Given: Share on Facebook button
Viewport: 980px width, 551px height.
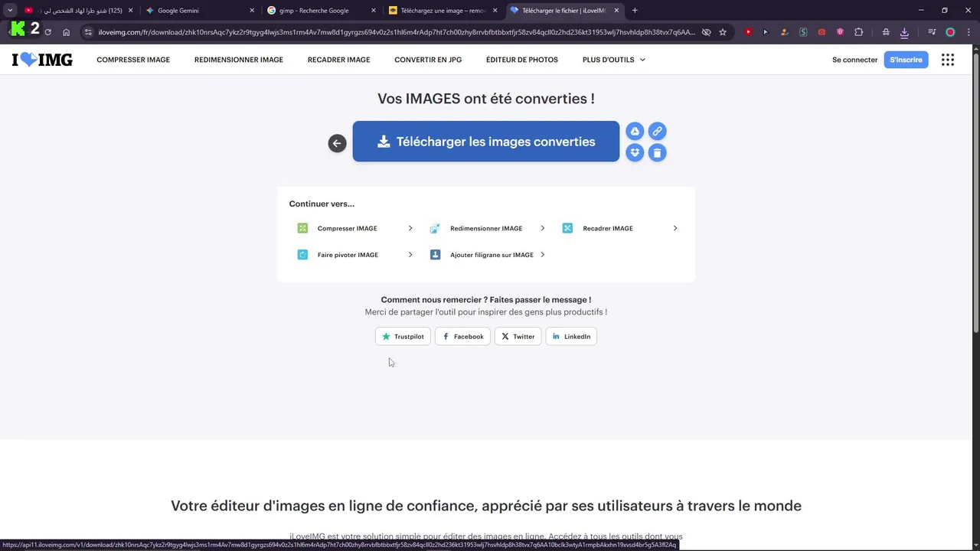Looking at the screenshot, I should click(x=462, y=337).
